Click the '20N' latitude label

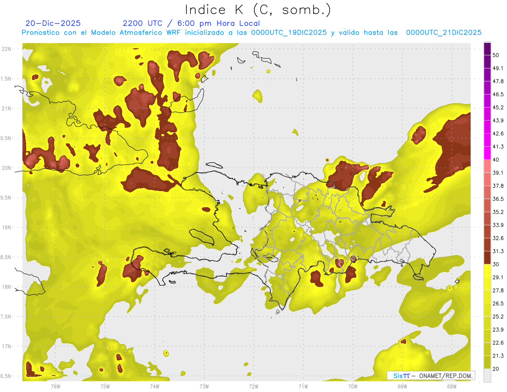point(6,168)
